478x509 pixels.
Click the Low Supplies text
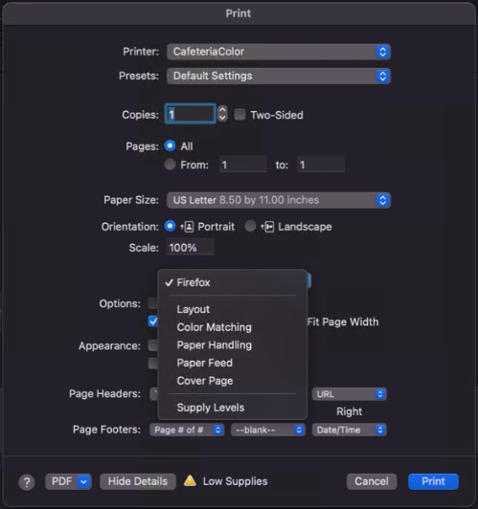235,481
